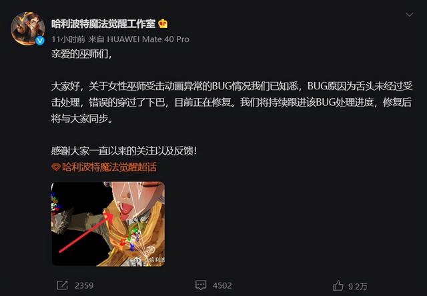Click the 亲爱的巫师们 greeting line
This screenshot has height=296, width=427.
(81, 54)
